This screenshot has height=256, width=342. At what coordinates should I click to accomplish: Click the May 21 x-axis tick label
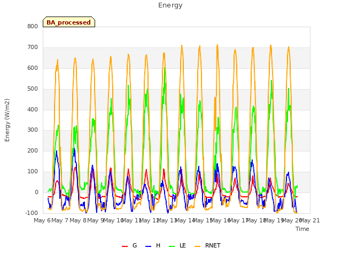(x=310, y=220)
